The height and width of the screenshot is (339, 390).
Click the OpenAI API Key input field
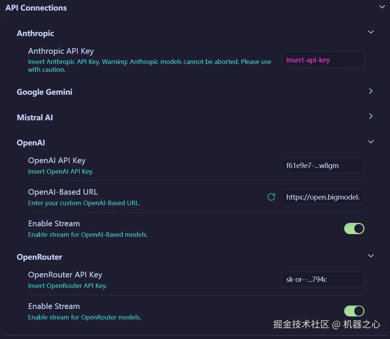pos(323,165)
